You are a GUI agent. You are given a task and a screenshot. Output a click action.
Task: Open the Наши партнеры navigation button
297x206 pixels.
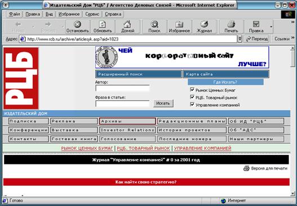[x=256, y=139]
